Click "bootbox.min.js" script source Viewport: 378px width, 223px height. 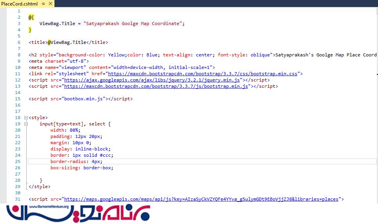[83, 99]
